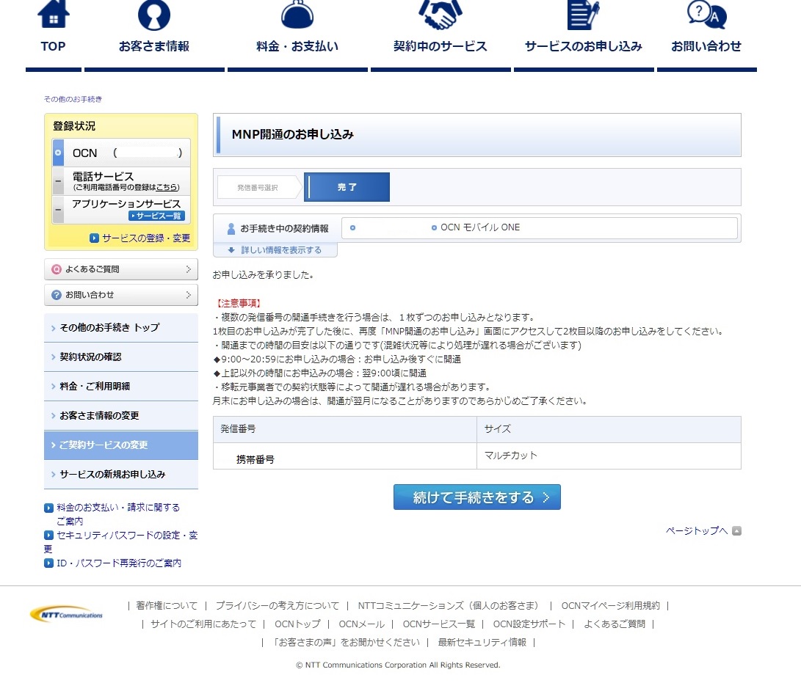Click the サービスの登録・変更 arrow icon
This screenshot has width=801, height=683.
click(x=94, y=238)
